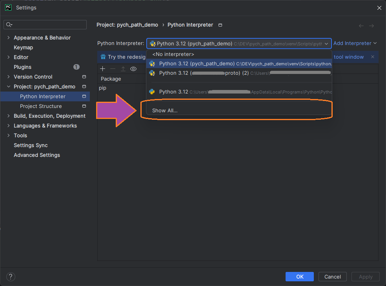Viewport: 386px width, 286px height.
Task: Open the Keymap settings page
Action: click(x=24, y=47)
